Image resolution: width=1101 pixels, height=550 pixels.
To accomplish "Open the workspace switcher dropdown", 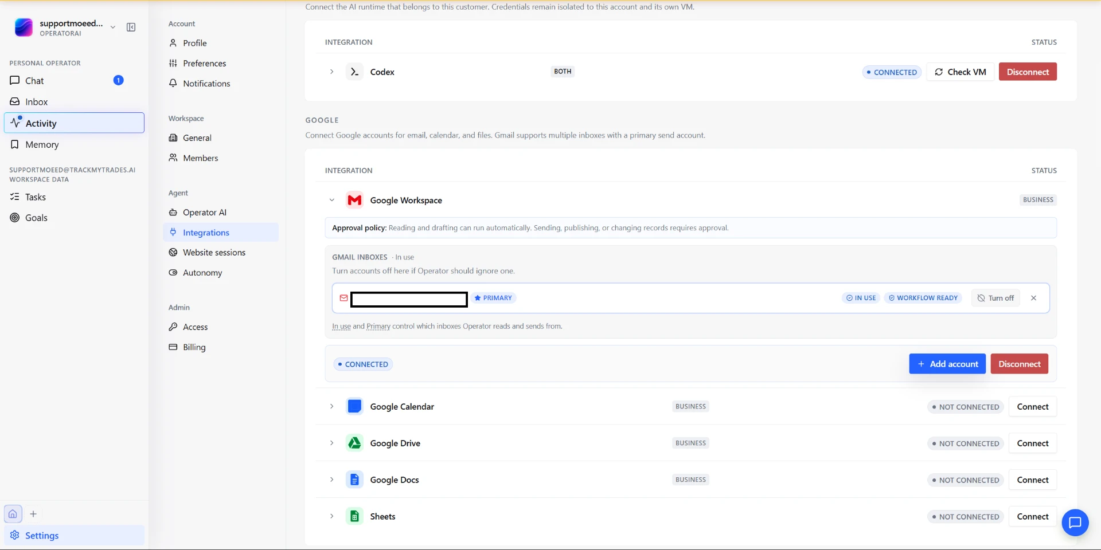I will (113, 27).
